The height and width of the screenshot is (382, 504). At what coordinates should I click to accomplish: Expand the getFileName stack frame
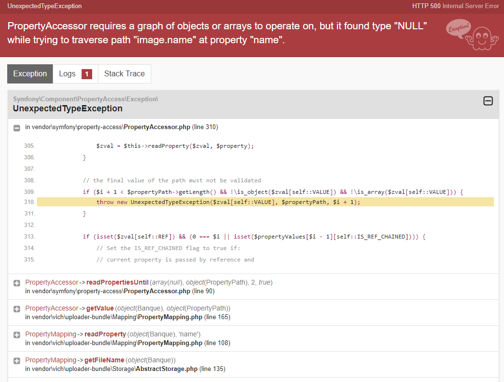16,359
